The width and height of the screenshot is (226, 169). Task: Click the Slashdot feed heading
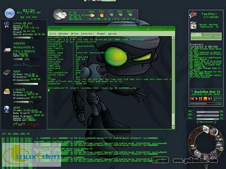click(197, 45)
